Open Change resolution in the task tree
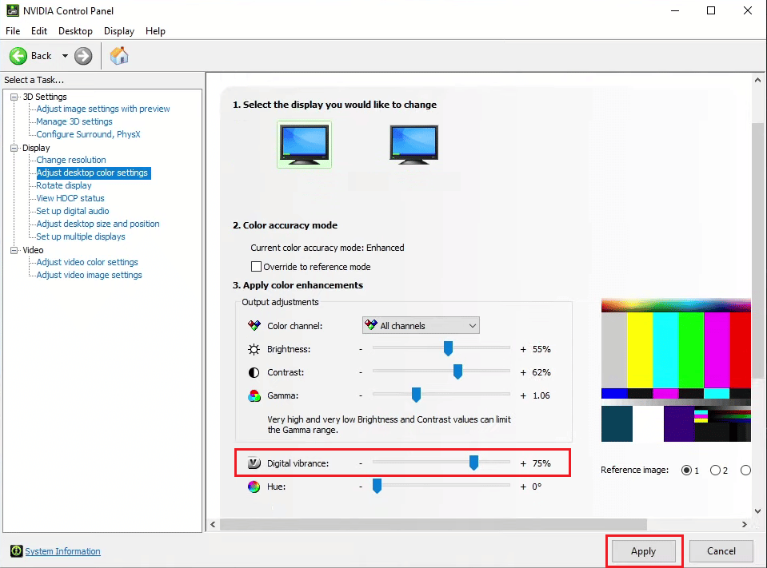Screen dimensions: 767x568 tap(71, 160)
